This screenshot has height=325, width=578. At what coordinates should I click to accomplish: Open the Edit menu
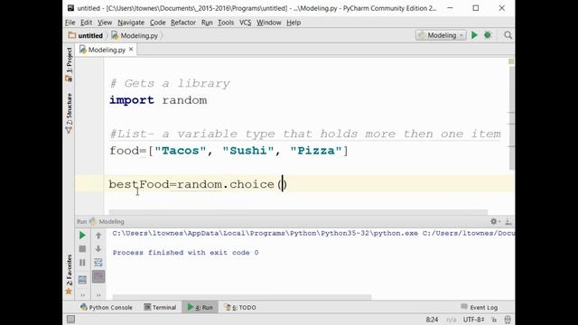tap(87, 23)
